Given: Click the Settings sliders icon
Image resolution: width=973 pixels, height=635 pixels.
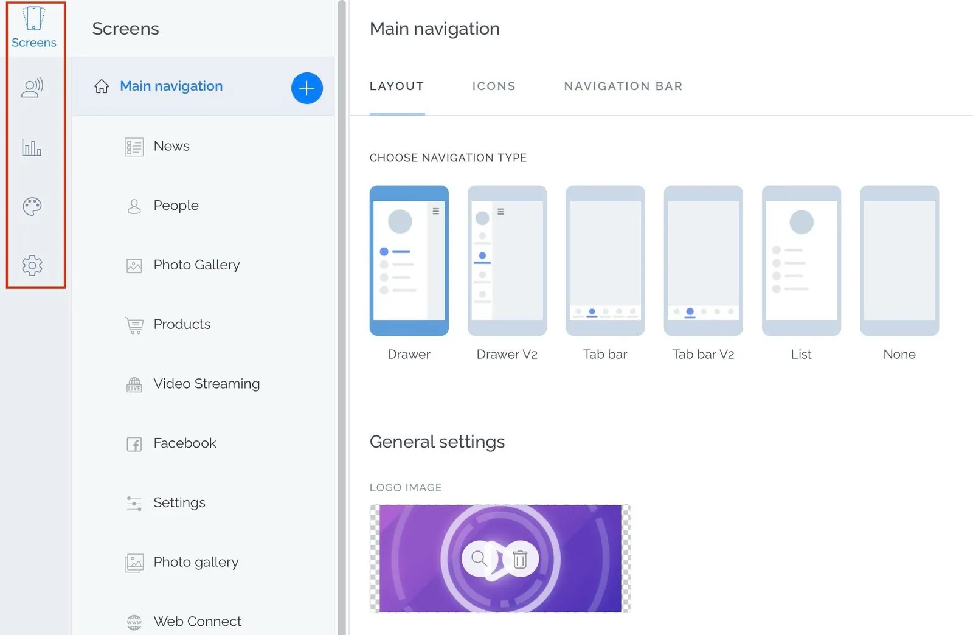Looking at the screenshot, I should [134, 503].
